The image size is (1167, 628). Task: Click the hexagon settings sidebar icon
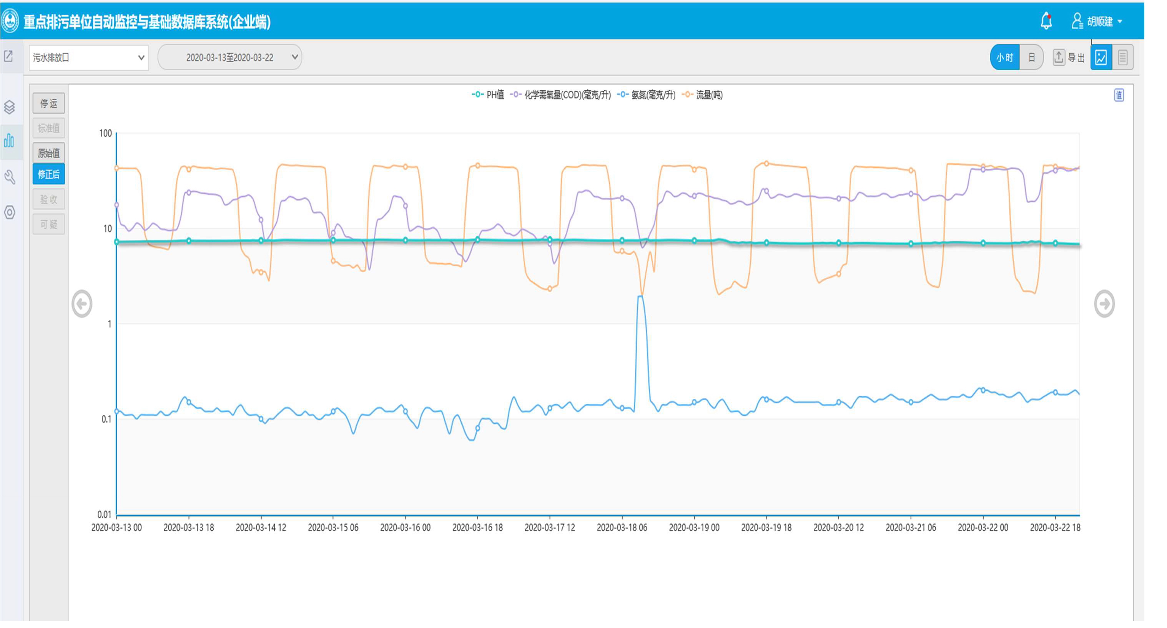(x=10, y=212)
